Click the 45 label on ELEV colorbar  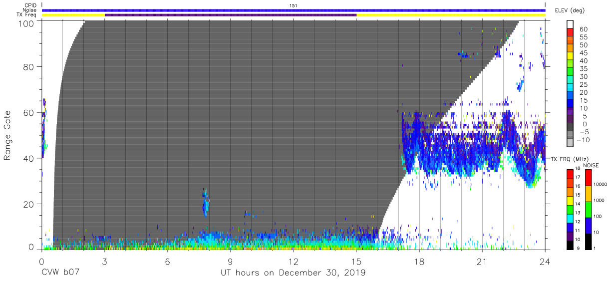[x=583, y=53]
